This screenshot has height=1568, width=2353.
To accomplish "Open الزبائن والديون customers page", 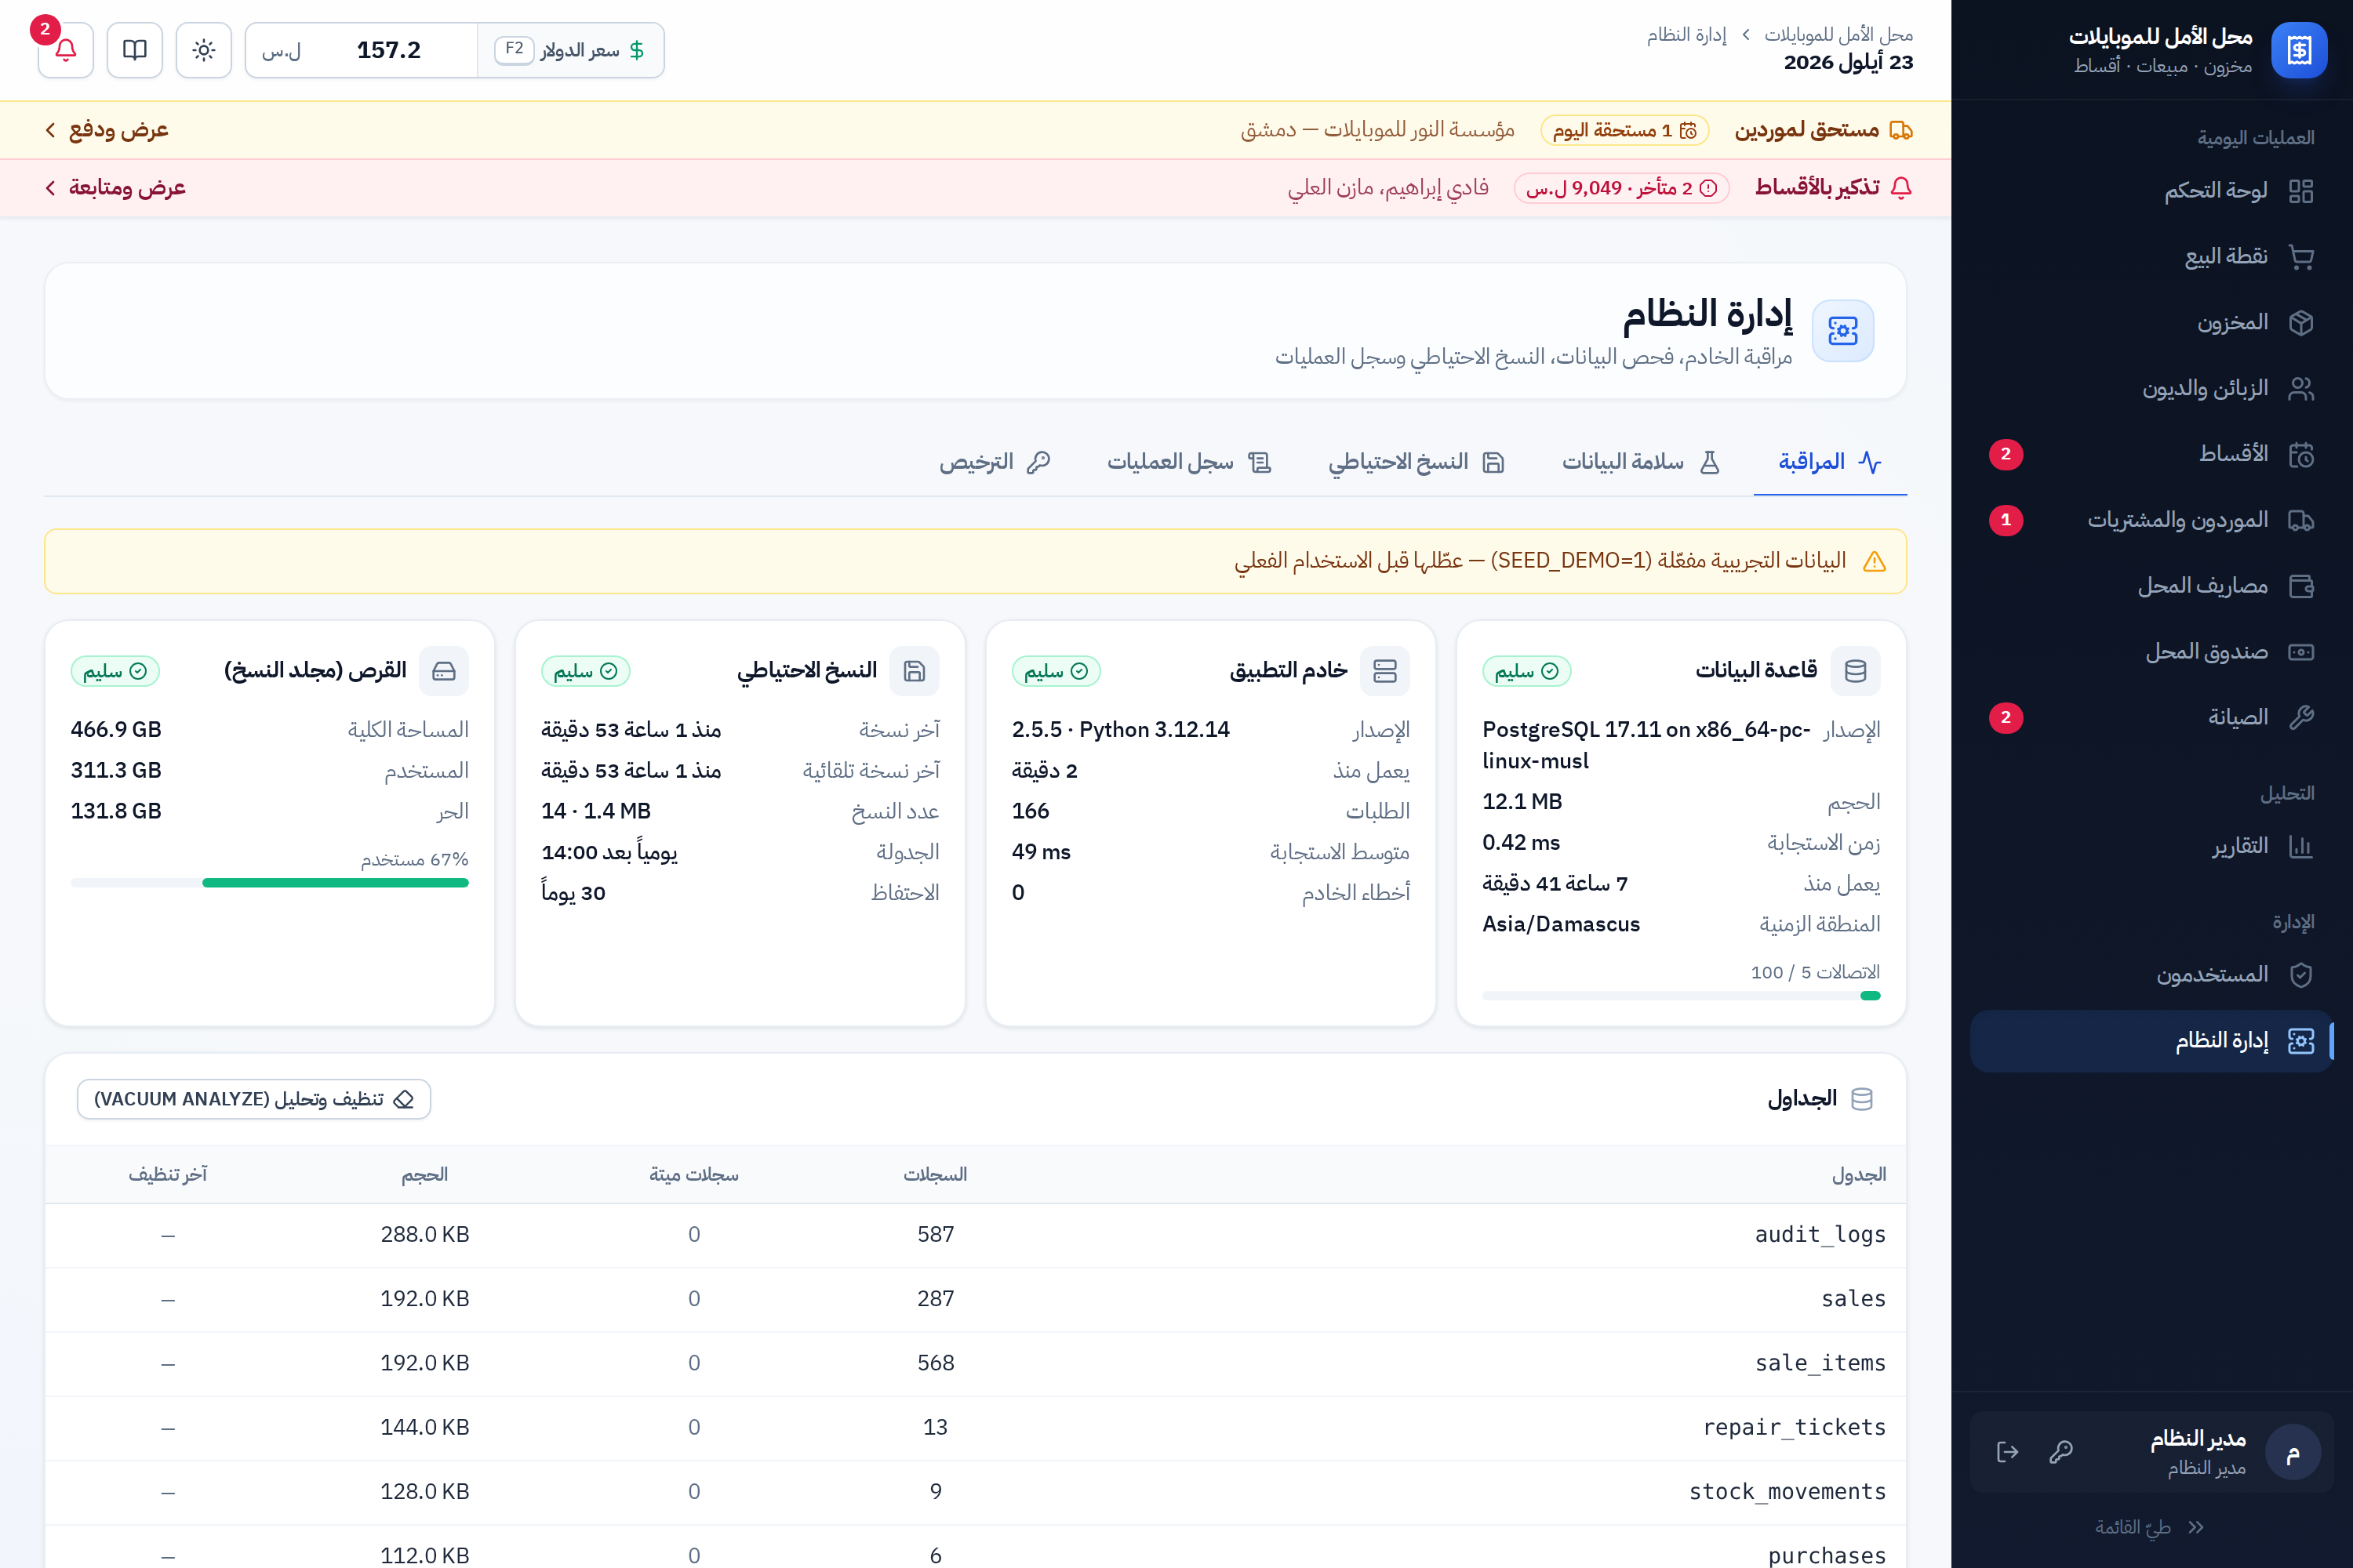I will (2152, 388).
